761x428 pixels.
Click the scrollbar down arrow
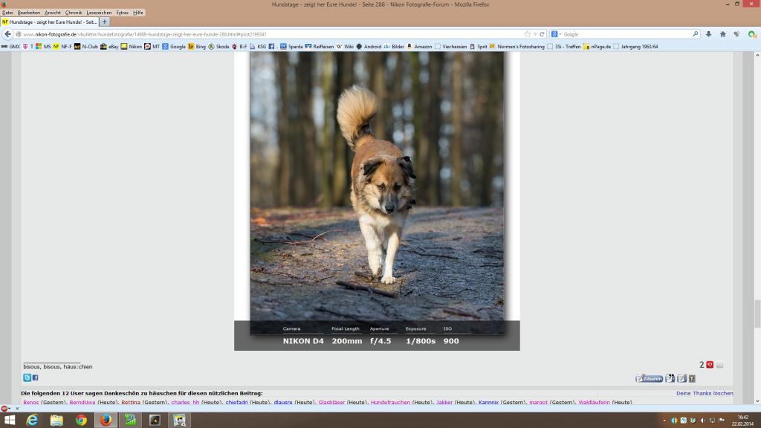coord(756,401)
